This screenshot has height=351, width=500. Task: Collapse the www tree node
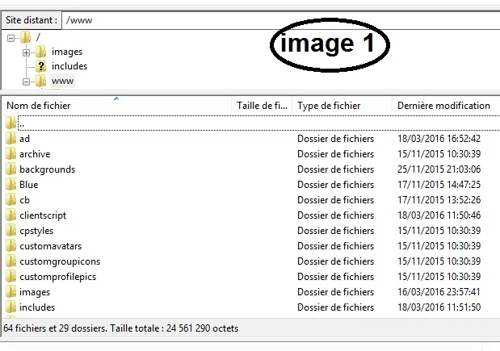coord(27,81)
